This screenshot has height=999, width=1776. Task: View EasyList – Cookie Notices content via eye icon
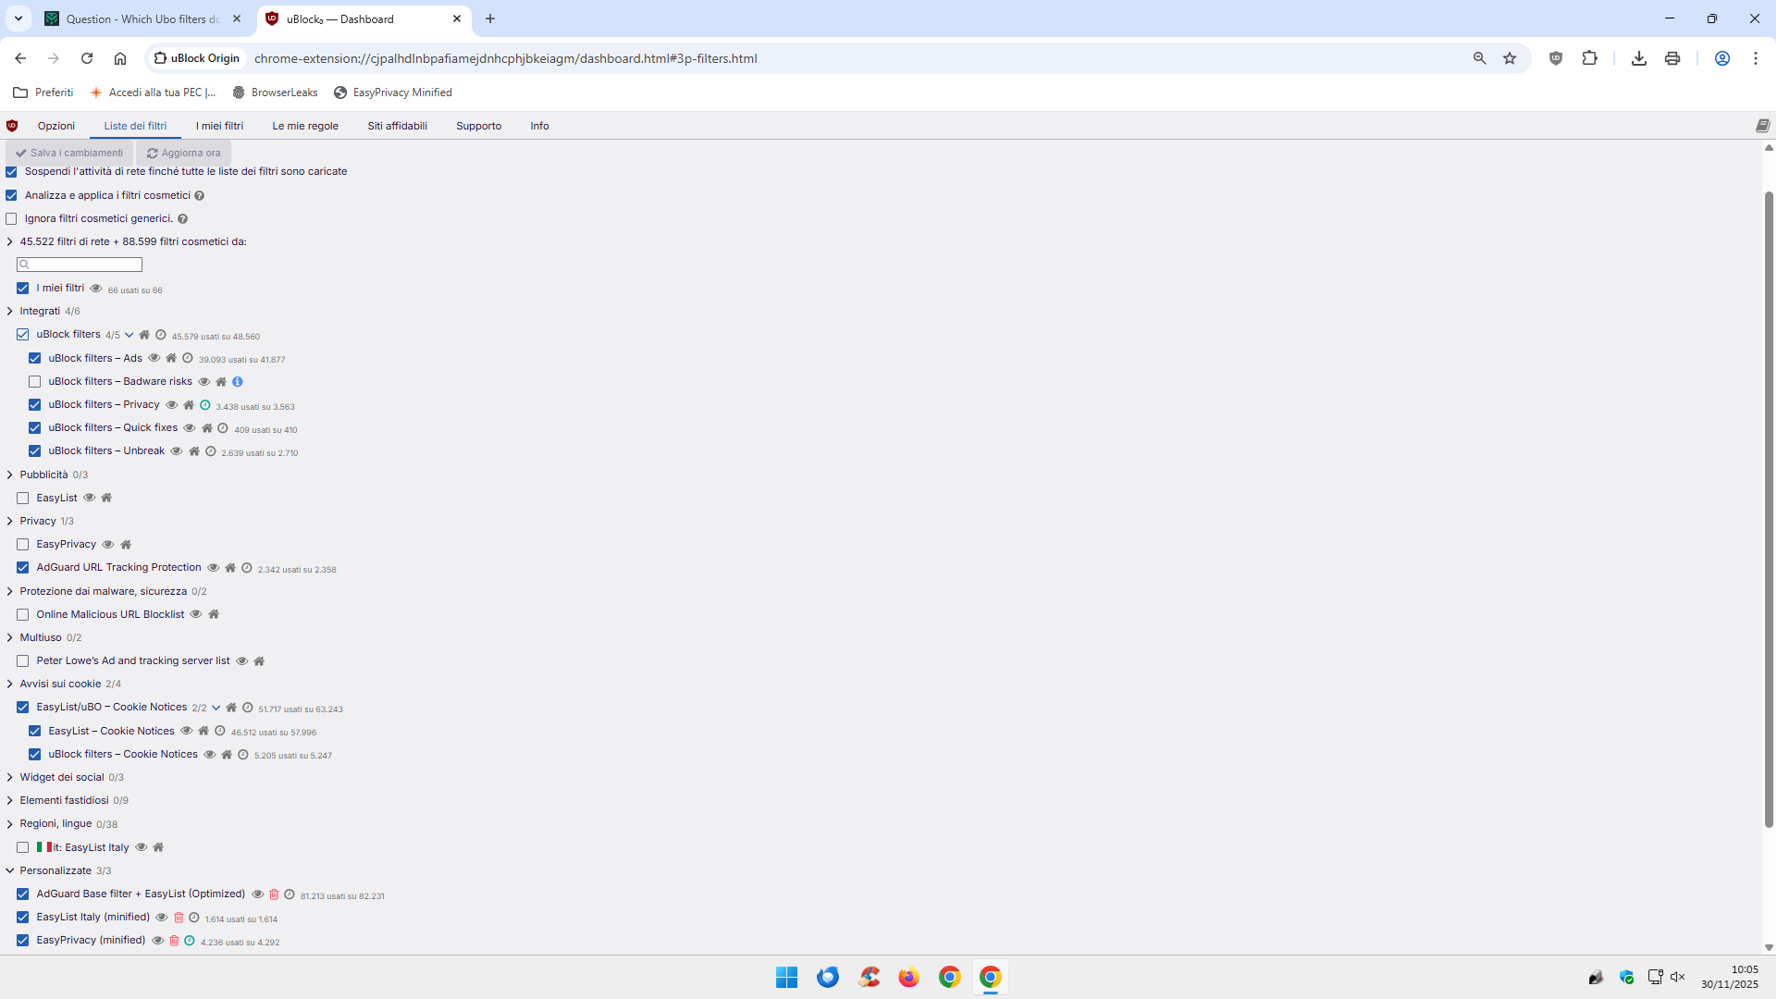186,731
